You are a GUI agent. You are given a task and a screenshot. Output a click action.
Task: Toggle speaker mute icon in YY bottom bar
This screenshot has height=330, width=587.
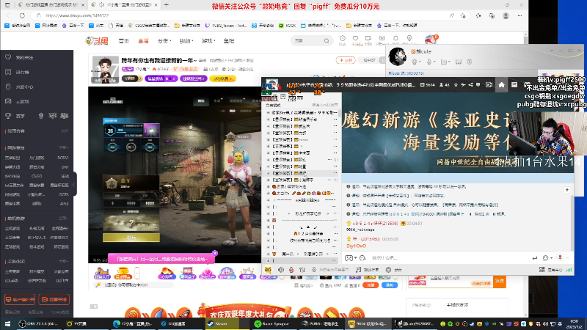point(281,270)
